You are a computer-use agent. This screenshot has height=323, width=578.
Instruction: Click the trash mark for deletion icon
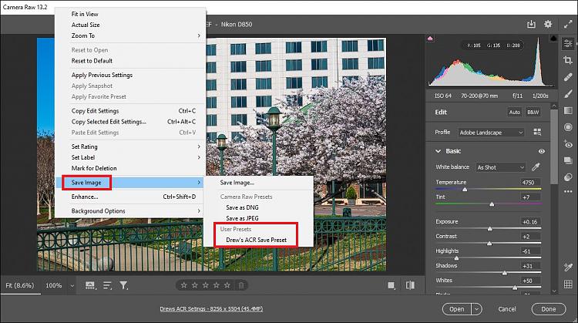(x=241, y=285)
